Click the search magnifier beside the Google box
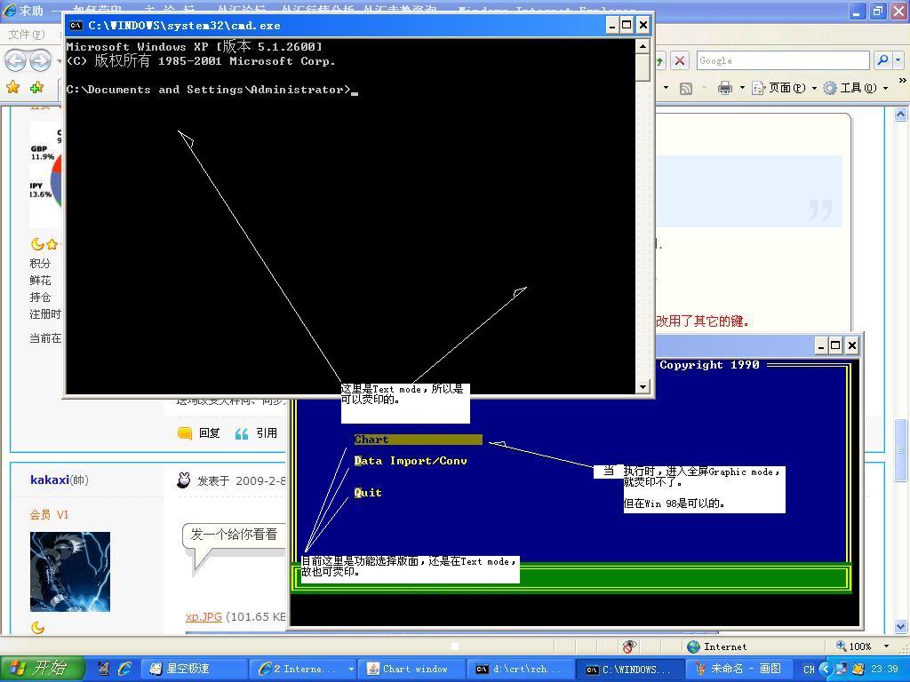 point(882,60)
